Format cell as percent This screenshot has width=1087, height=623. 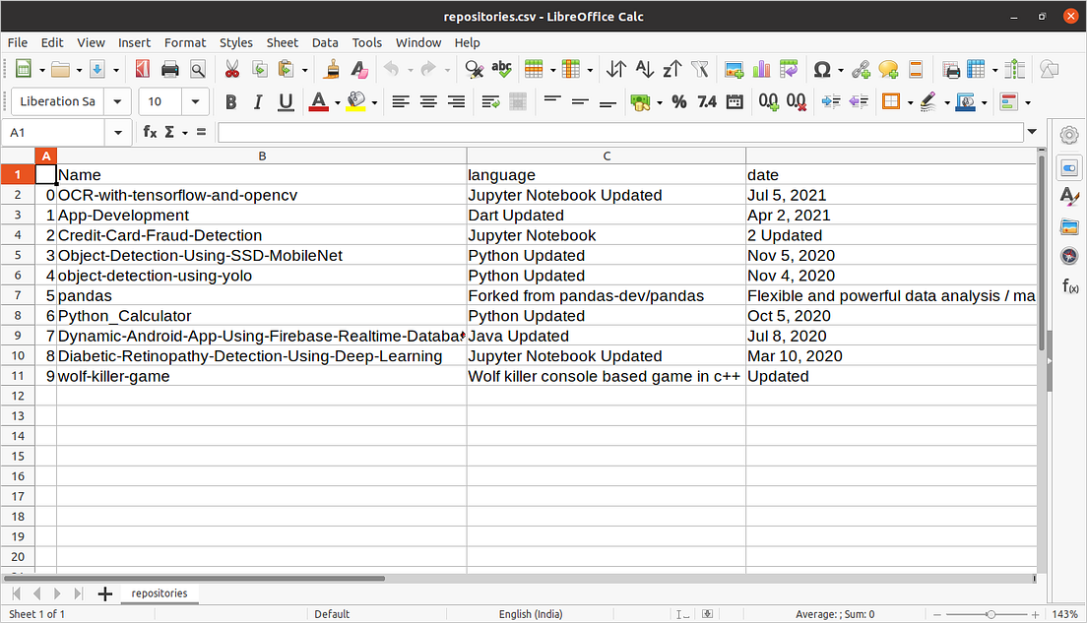(679, 102)
